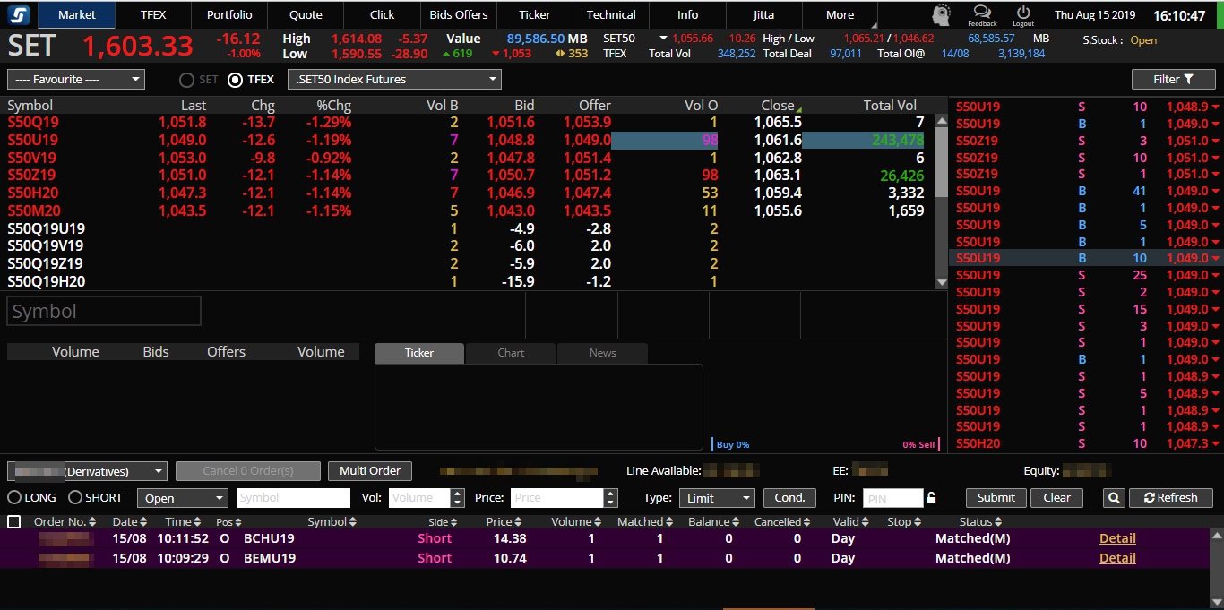This screenshot has width=1224, height=610.
Task: Open the Favourite dropdown list
Action: coord(75,80)
